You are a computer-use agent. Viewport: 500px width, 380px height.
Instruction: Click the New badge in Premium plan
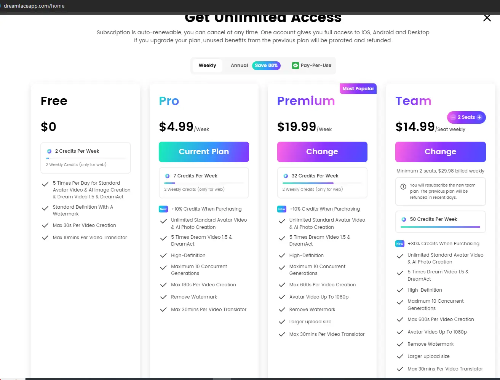pyautogui.click(x=281, y=209)
